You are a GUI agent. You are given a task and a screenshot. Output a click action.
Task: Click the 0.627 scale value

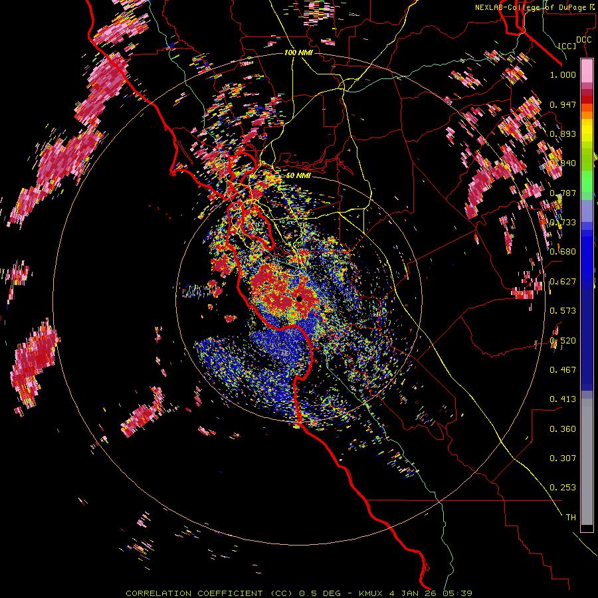(563, 282)
